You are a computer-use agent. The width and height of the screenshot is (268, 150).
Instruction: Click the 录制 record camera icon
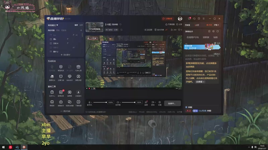(153, 102)
